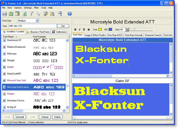The height and width of the screenshot is (129, 179).
Task: Refresh the font list with green arrows icon
Action: [24, 14]
